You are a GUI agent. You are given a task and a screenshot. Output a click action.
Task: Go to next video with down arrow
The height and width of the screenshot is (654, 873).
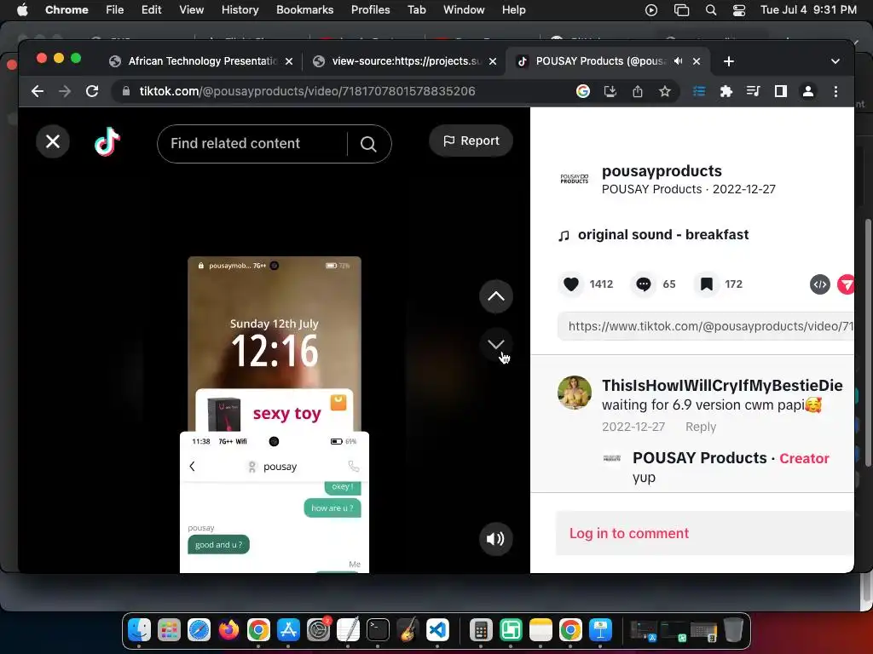(x=496, y=345)
